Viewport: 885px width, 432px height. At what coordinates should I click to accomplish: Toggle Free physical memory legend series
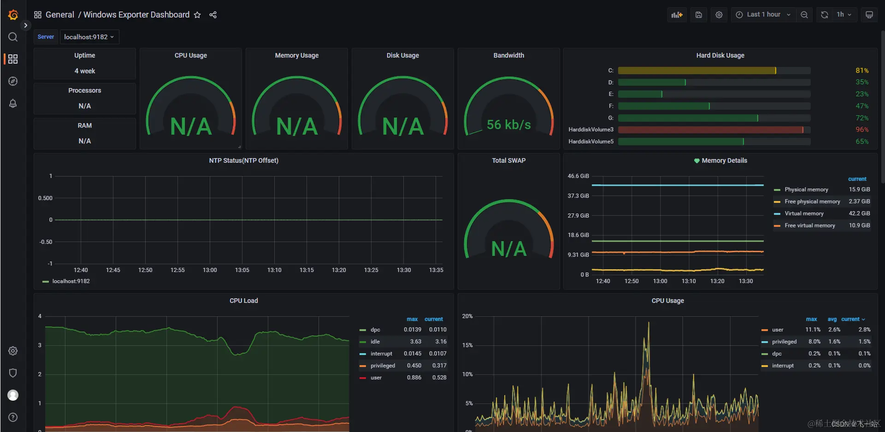(813, 201)
